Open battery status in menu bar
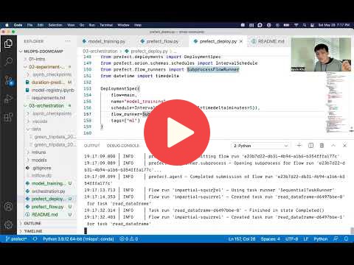 click(286, 25)
